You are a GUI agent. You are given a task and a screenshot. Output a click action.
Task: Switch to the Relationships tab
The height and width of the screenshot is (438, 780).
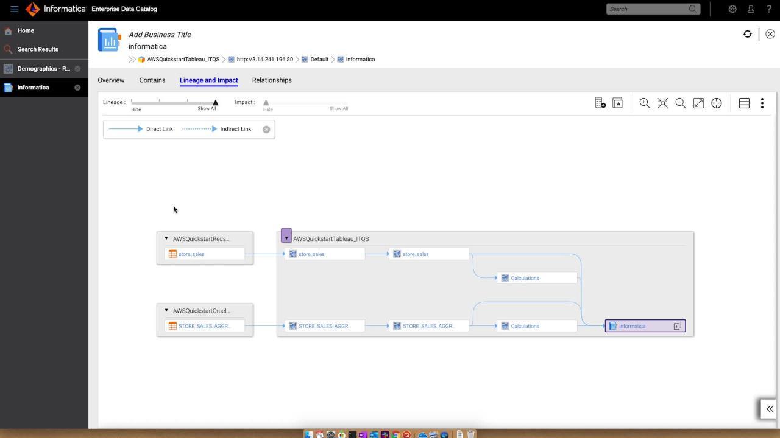[x=272, y=80]
